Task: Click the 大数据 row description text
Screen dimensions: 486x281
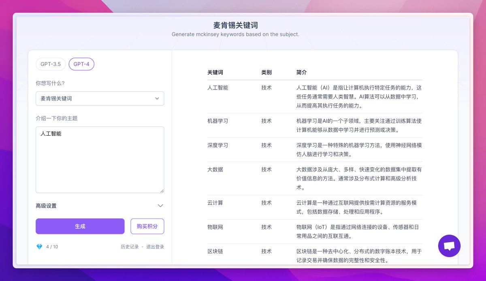Action: (359, 179)
